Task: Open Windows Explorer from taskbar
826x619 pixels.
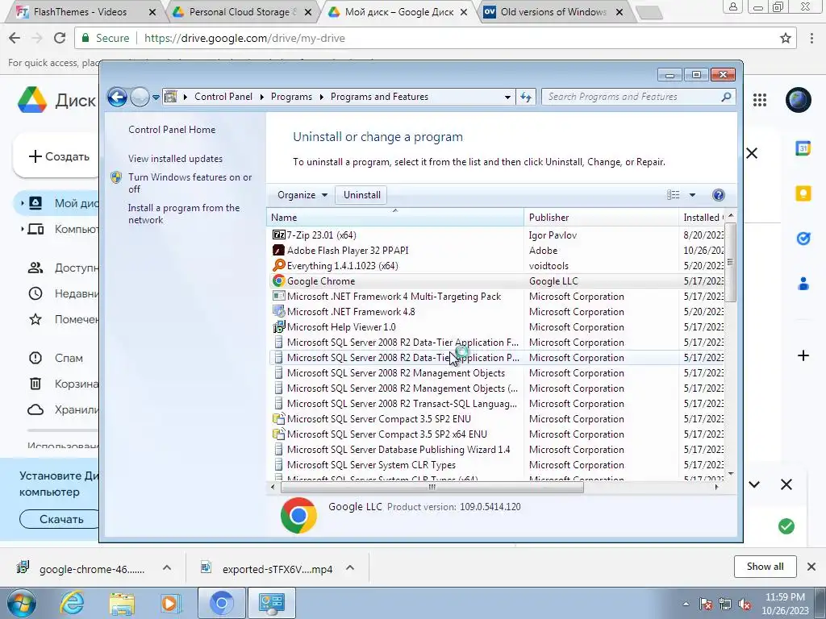Action: tap(121, 603)
